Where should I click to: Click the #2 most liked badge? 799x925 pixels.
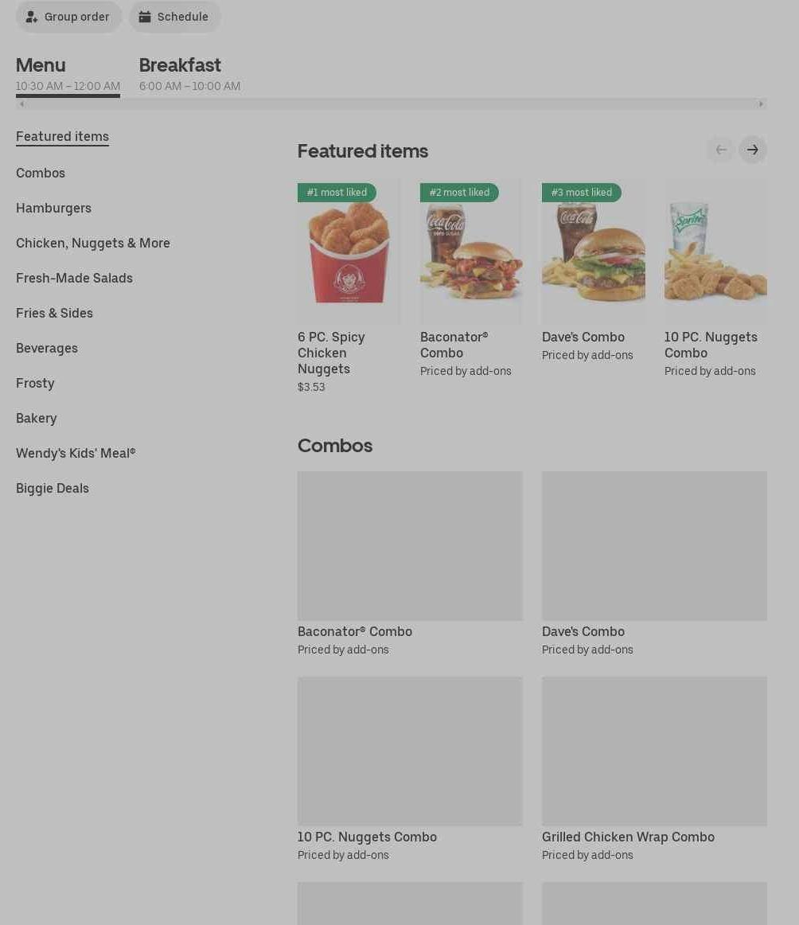[x=459, y=193]
